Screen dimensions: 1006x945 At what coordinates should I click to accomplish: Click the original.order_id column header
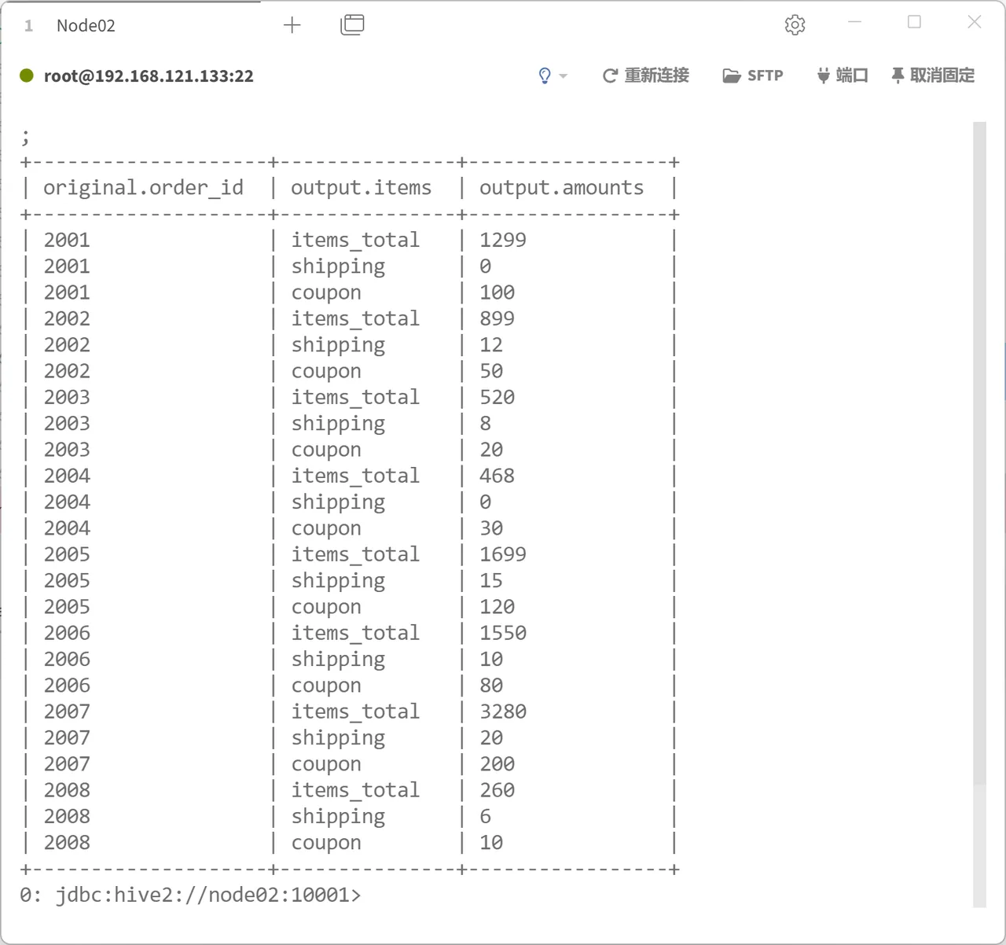(143, 188)
